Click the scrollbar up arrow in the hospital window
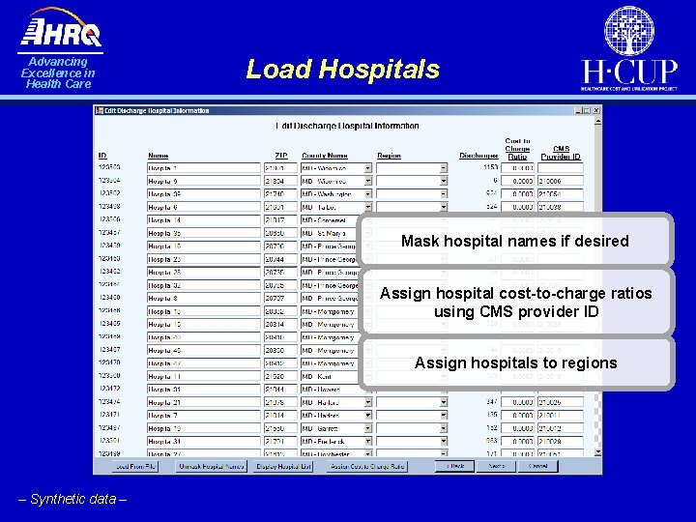This screenshot has height=522, width=696. [x=597, y=121]
